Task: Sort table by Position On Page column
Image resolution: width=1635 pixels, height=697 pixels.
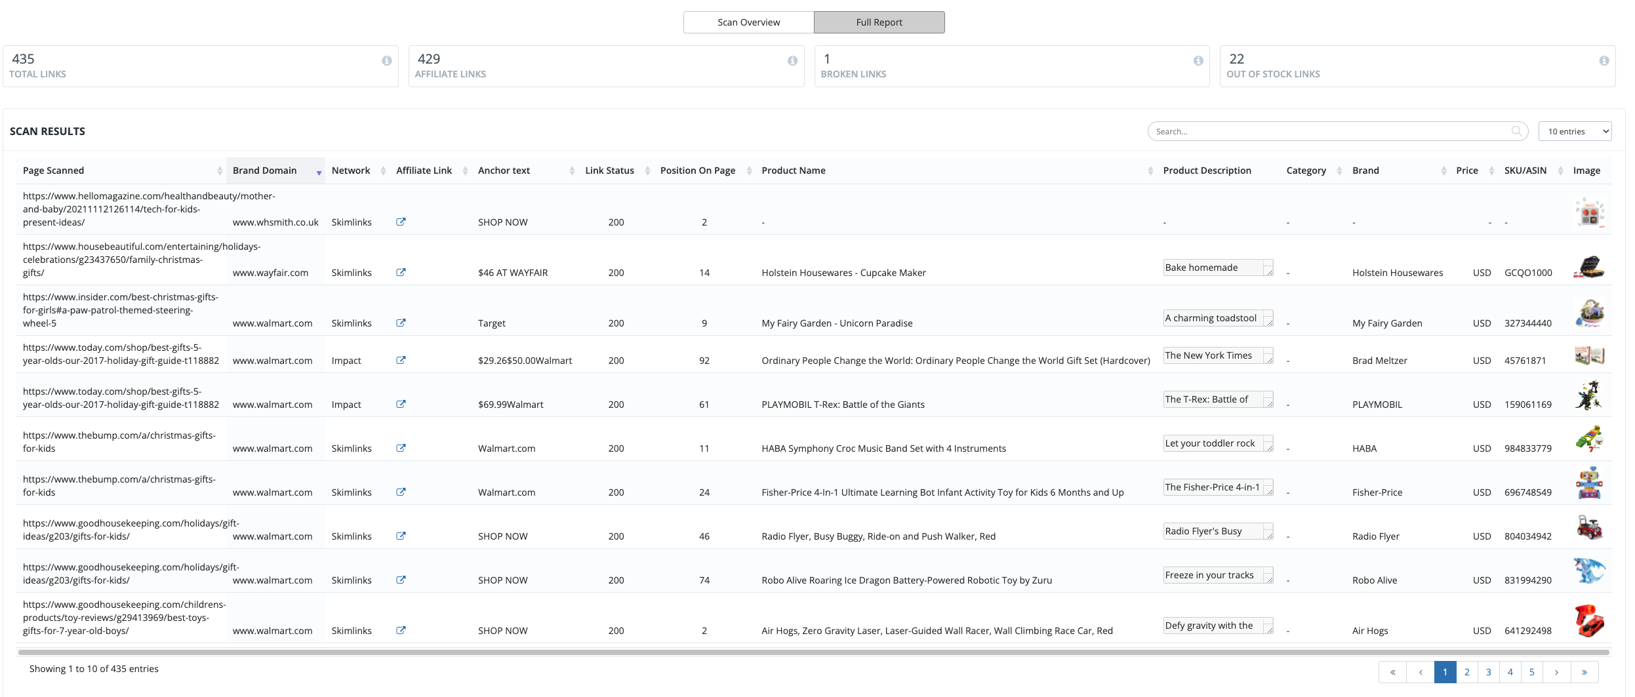Action: 704,170
